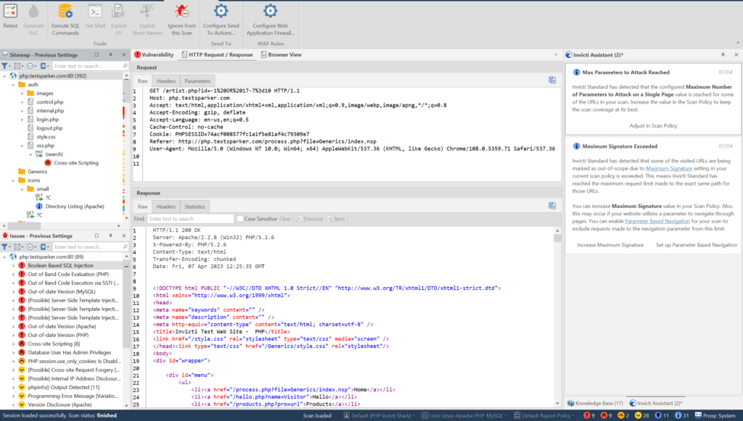Viewport: 743px width, 421px height.
Task: Click the Sitemap filter funnel icon
Action: (6, 66)
